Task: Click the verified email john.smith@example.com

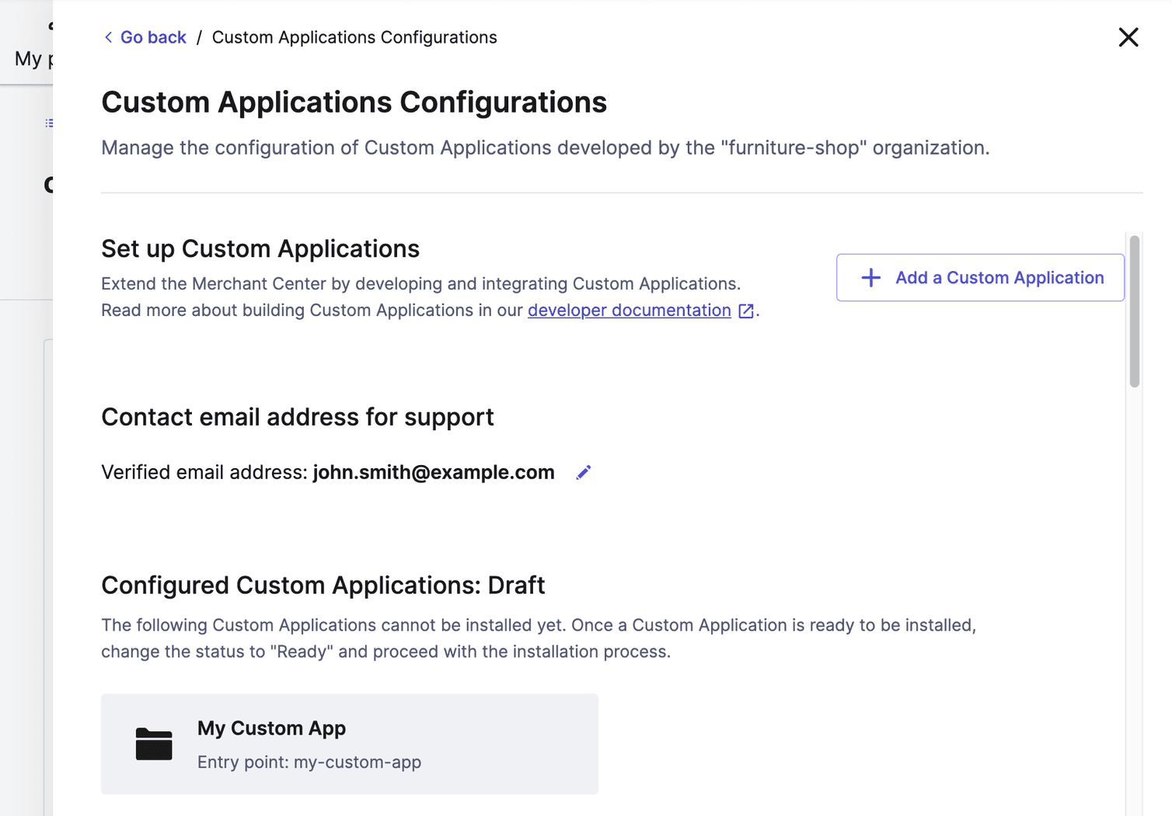Action: (433, 471)
